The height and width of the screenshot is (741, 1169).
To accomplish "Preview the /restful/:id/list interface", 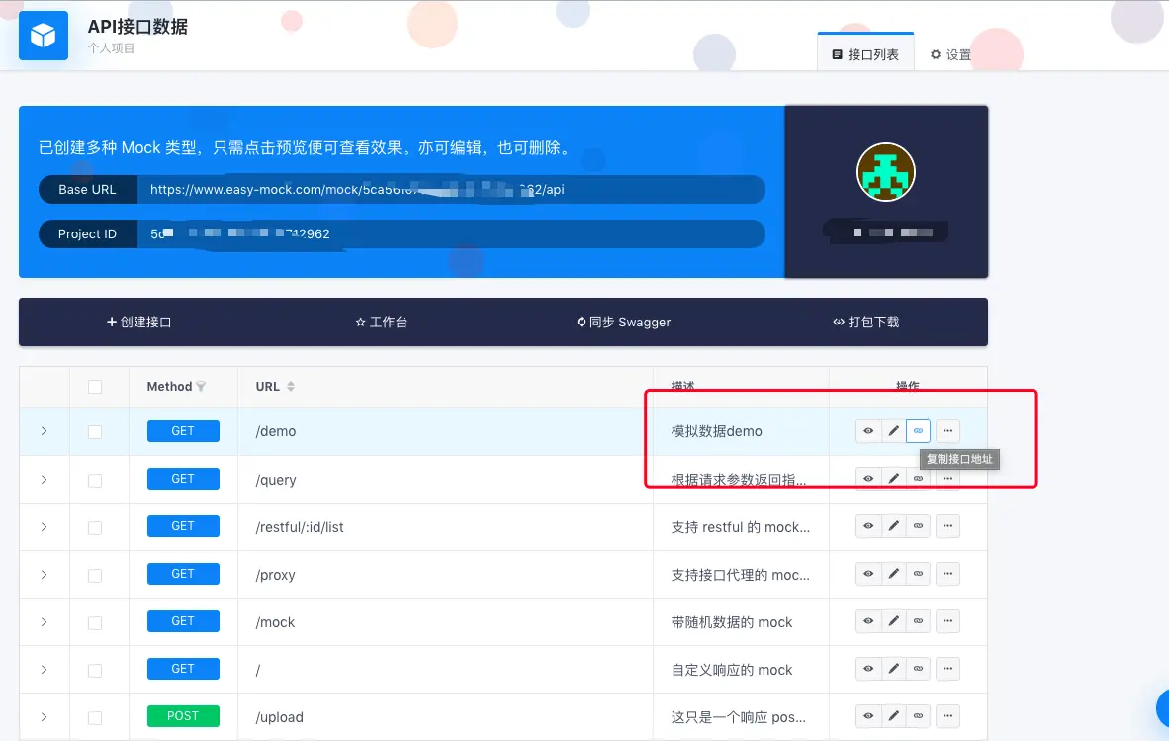I will click(x=867, y=526).
